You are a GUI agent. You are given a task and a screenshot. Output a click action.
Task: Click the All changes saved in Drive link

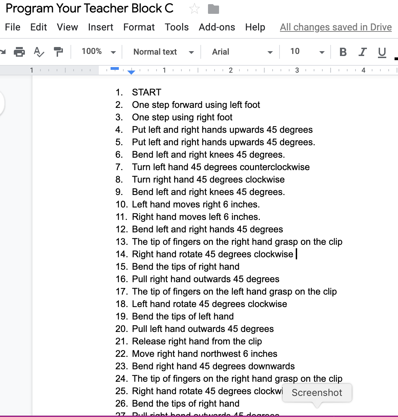(335, 27)
